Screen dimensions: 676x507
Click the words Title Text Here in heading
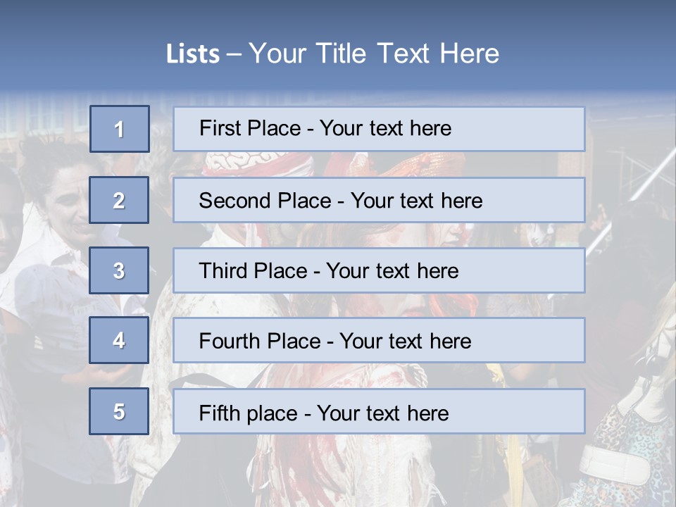click(408, 54)
